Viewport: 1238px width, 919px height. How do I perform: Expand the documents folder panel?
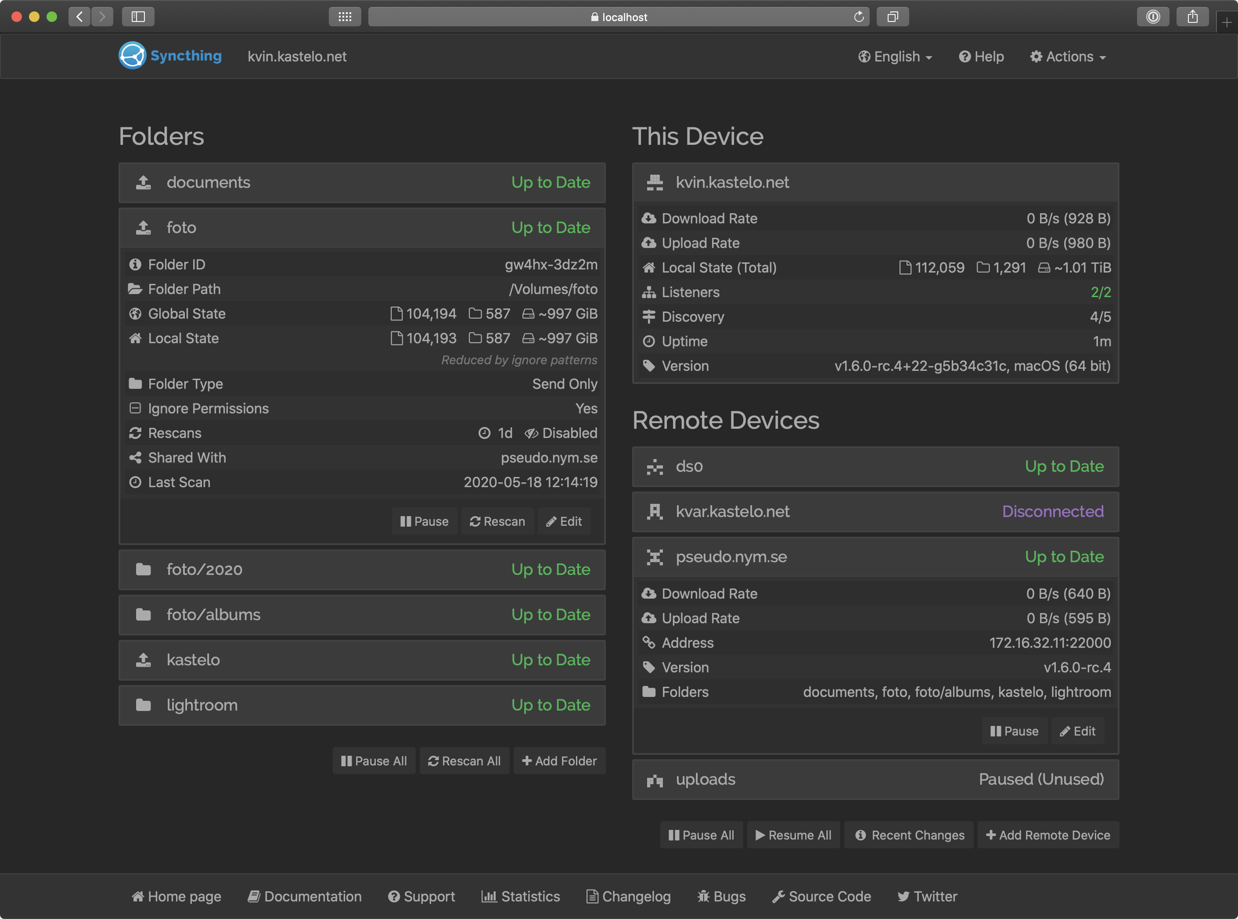click(362, 183)
